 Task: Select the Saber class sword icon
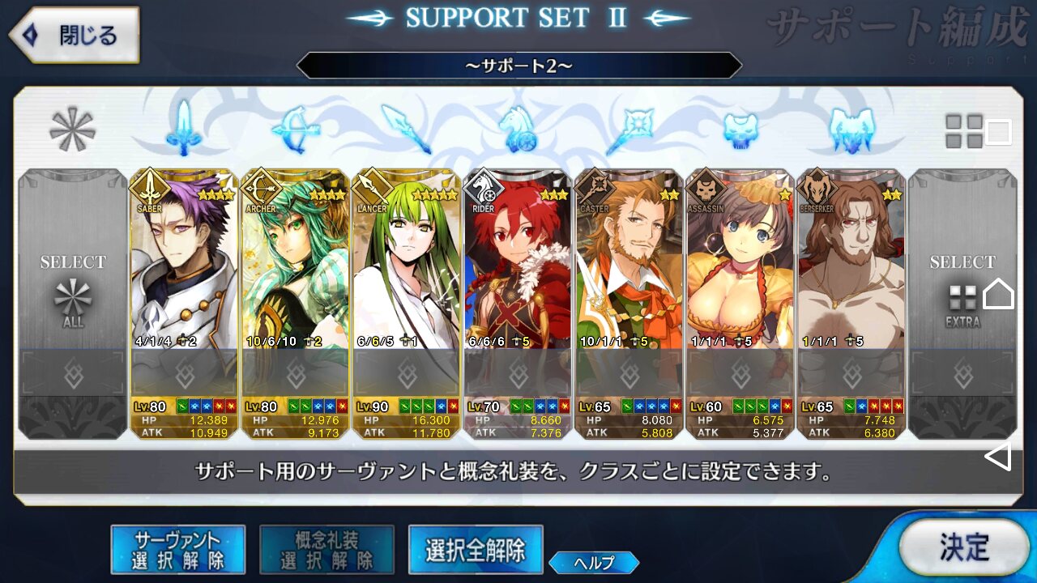183,129
